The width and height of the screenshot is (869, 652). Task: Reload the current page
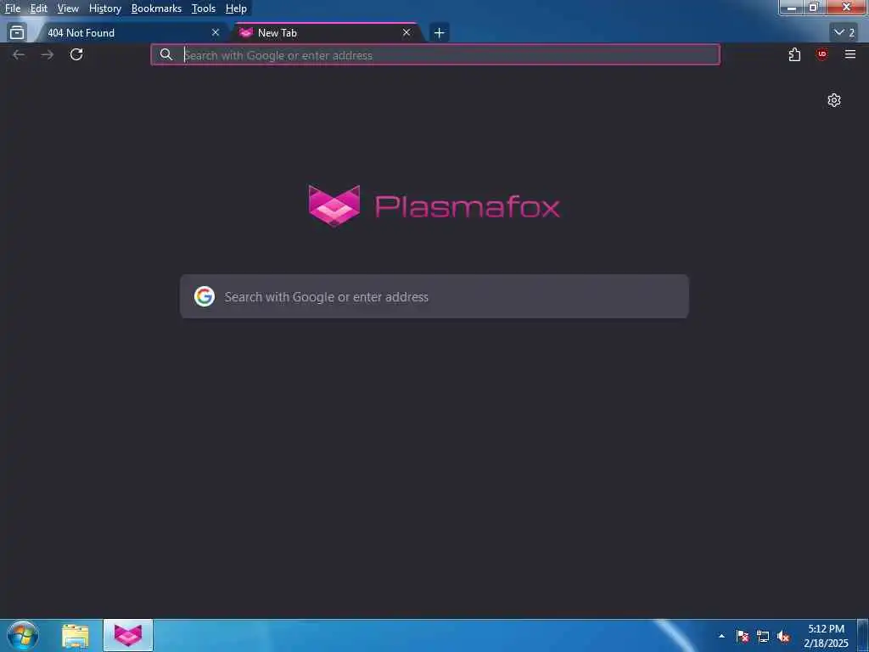[x=76, y=54]
